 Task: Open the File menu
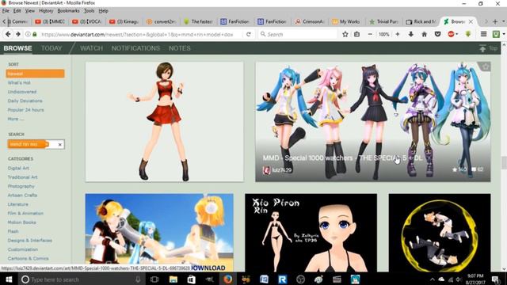pyautogui.click(x=6, y=10)
